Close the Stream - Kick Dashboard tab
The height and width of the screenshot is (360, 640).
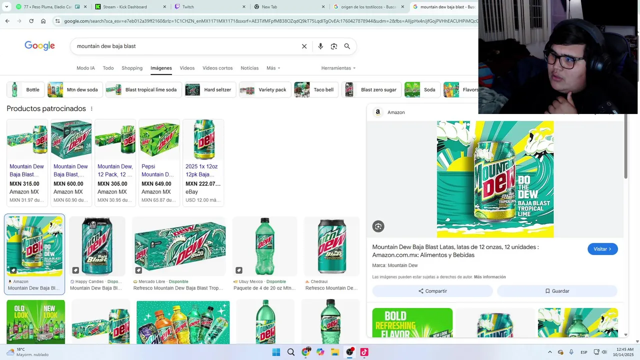(164, 7)
